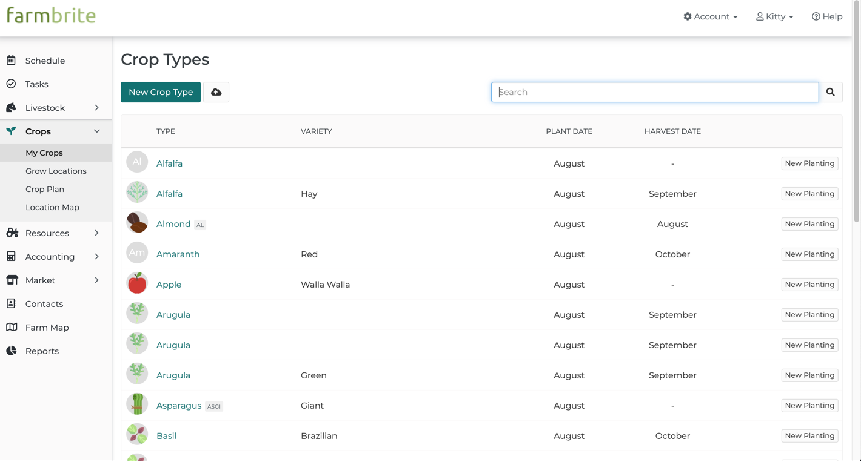Click the Schedule calendar icon in sidebar
Viewport: 861px width, 462px height.
point(11,61)
